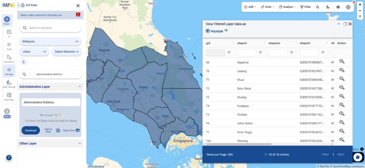Go to the PREV page of entries
The height and width of the screenshot is (168, 365).
(325, 155)
